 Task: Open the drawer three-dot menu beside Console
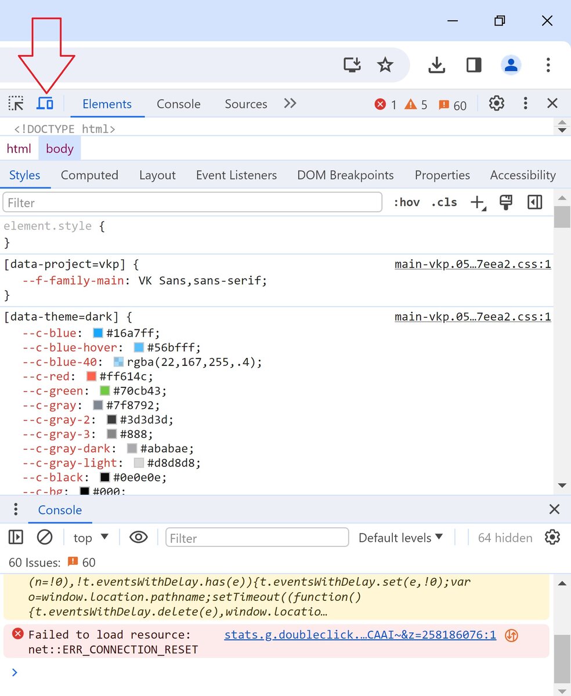(x=16, y=510)
